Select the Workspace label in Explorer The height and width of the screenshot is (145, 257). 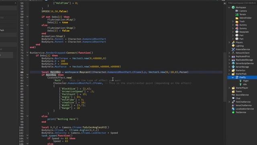tap(241, 7)
